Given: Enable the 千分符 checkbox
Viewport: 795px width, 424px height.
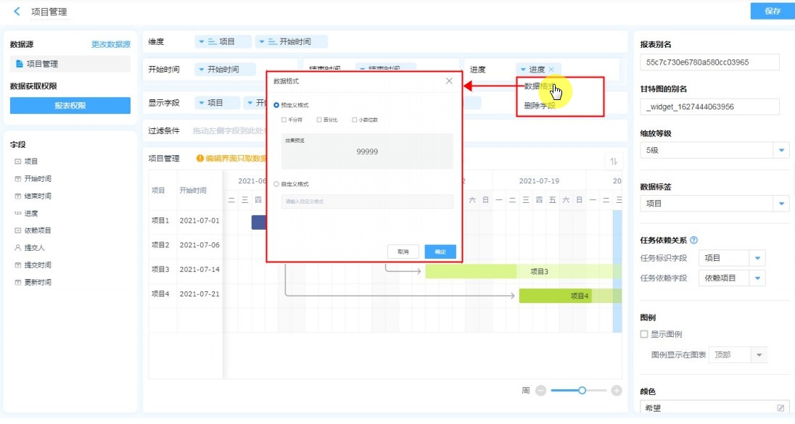Looking at the screenshot, I should point(284,120).
